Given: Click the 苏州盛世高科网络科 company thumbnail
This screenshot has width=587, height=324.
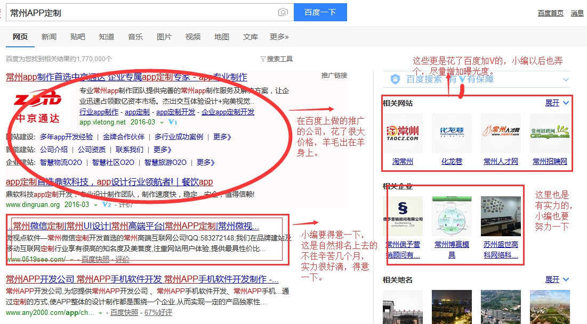Looking at the screenshot, I should click(501, 217).
